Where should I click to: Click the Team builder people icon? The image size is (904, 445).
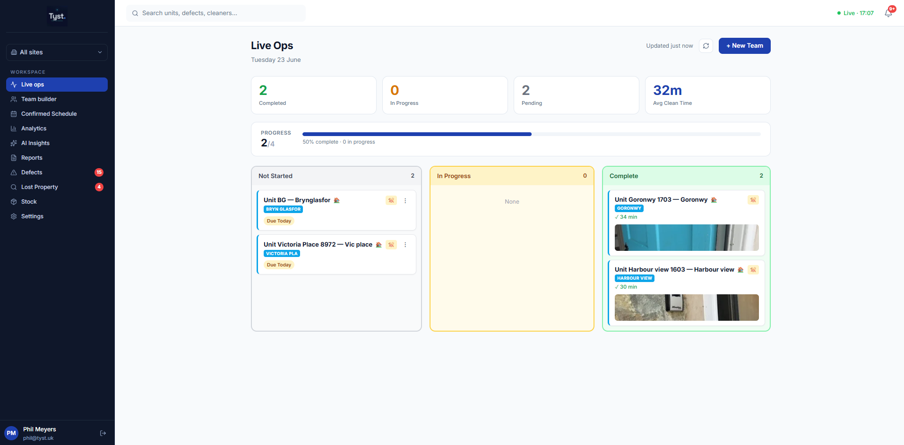coord(14,99)
